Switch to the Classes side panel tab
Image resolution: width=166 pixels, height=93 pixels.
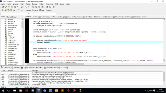[9, 17]
